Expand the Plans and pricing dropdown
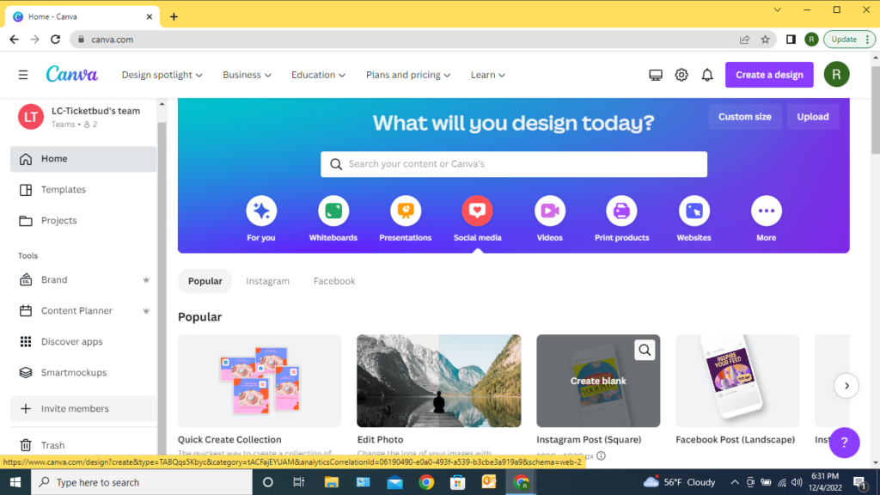880x495 pixels. click(x=408, y=75)
